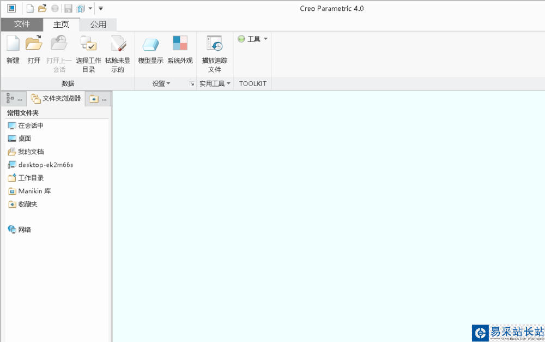Open the 桌面 folder

coord(20,139)
